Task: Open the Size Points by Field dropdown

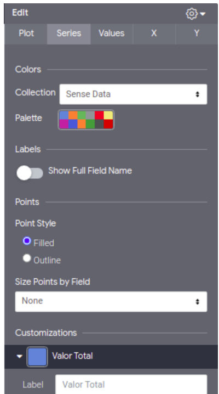Action: click(111, 301)
